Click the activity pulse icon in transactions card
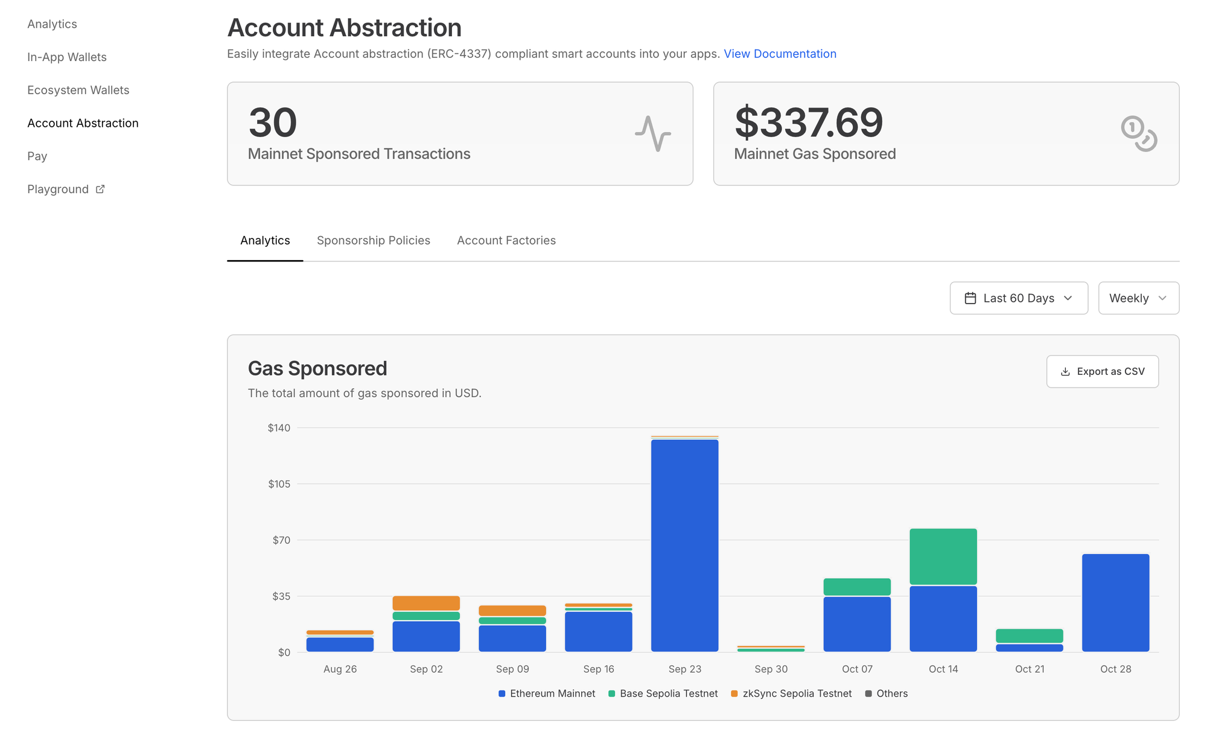 click(652, 133)
